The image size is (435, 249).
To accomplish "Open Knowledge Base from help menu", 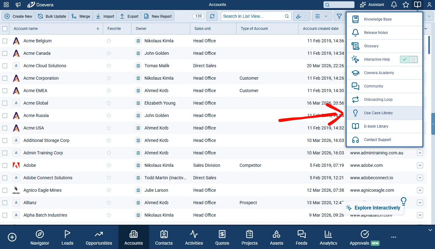I will pyautogui.click(x=385, y=19).
